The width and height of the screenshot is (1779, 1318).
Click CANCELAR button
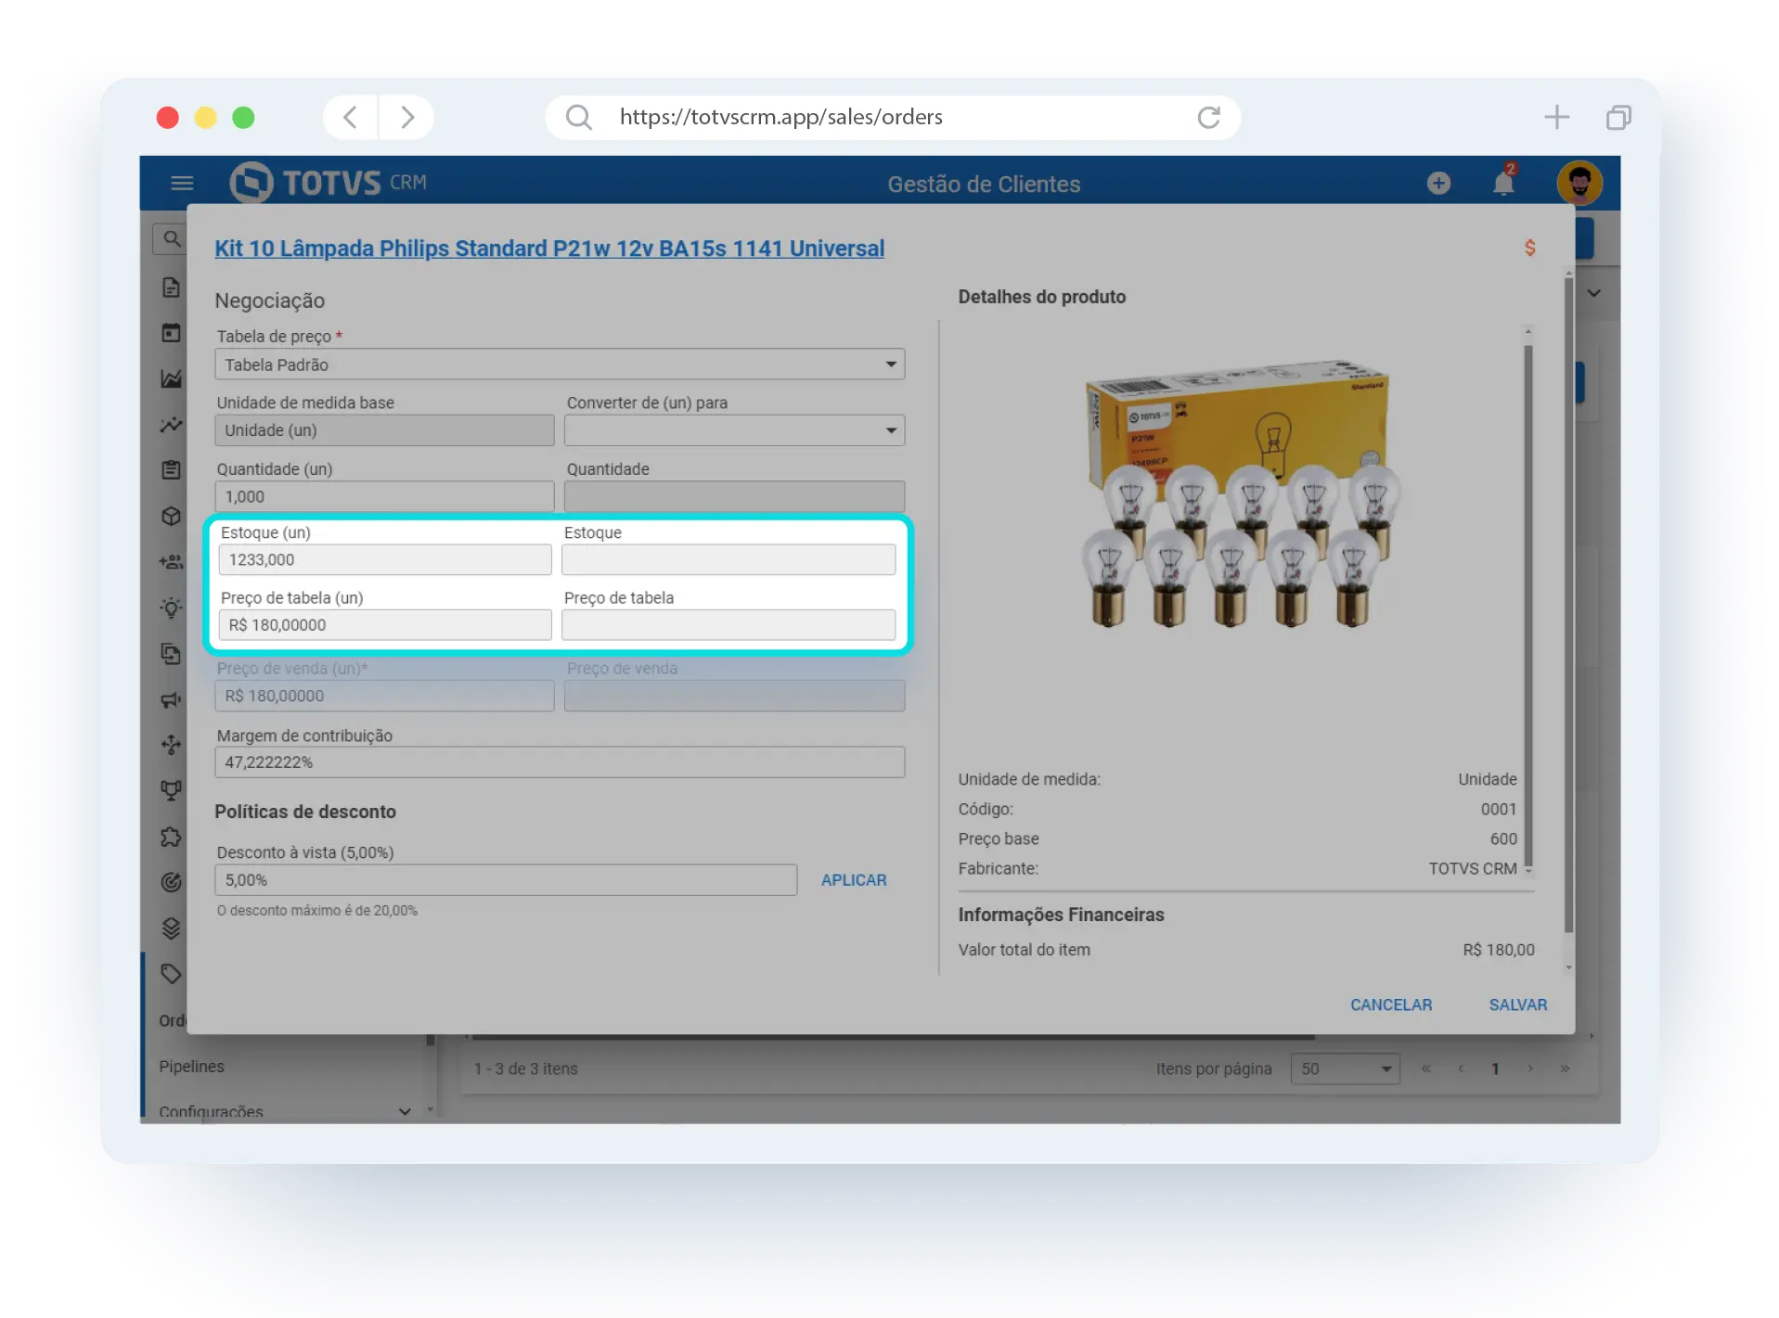[1391, 1004]
